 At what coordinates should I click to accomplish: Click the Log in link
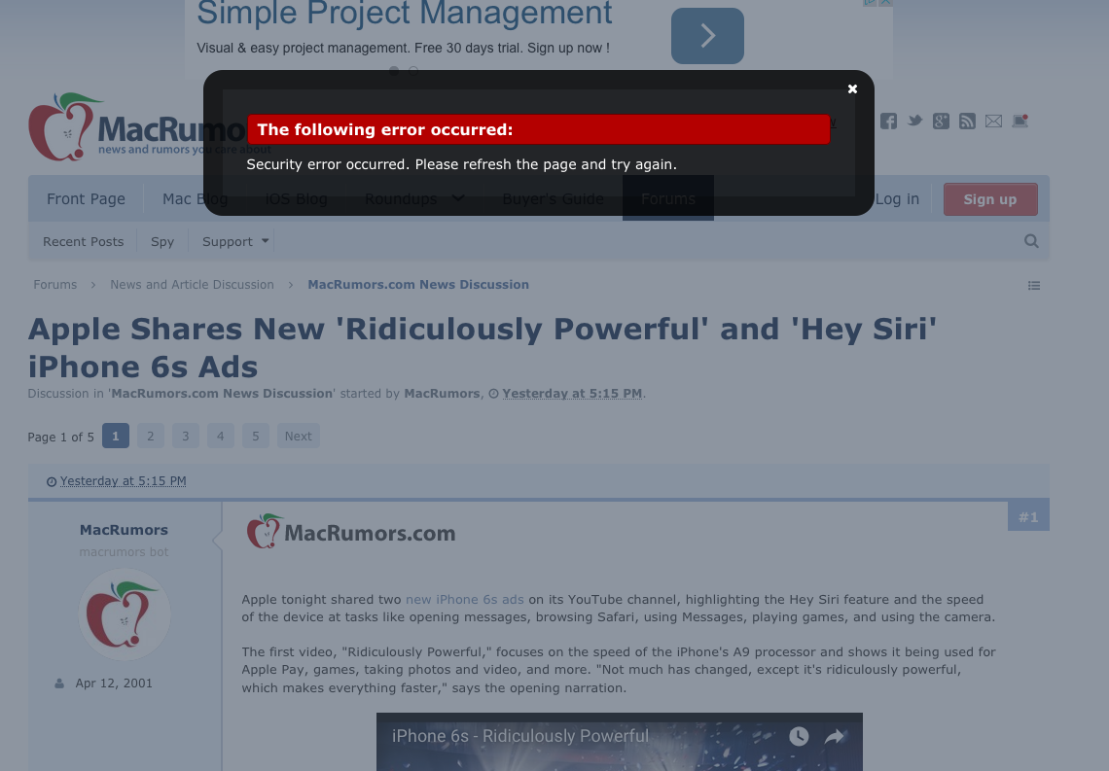tap(897, 199)
